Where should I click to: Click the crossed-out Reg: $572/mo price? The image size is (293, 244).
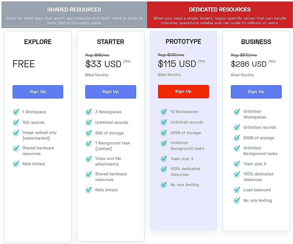tap(244, 55)
